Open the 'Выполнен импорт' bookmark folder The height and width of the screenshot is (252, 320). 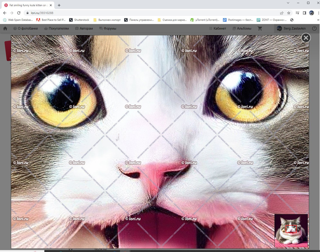(x=107, y=20)
